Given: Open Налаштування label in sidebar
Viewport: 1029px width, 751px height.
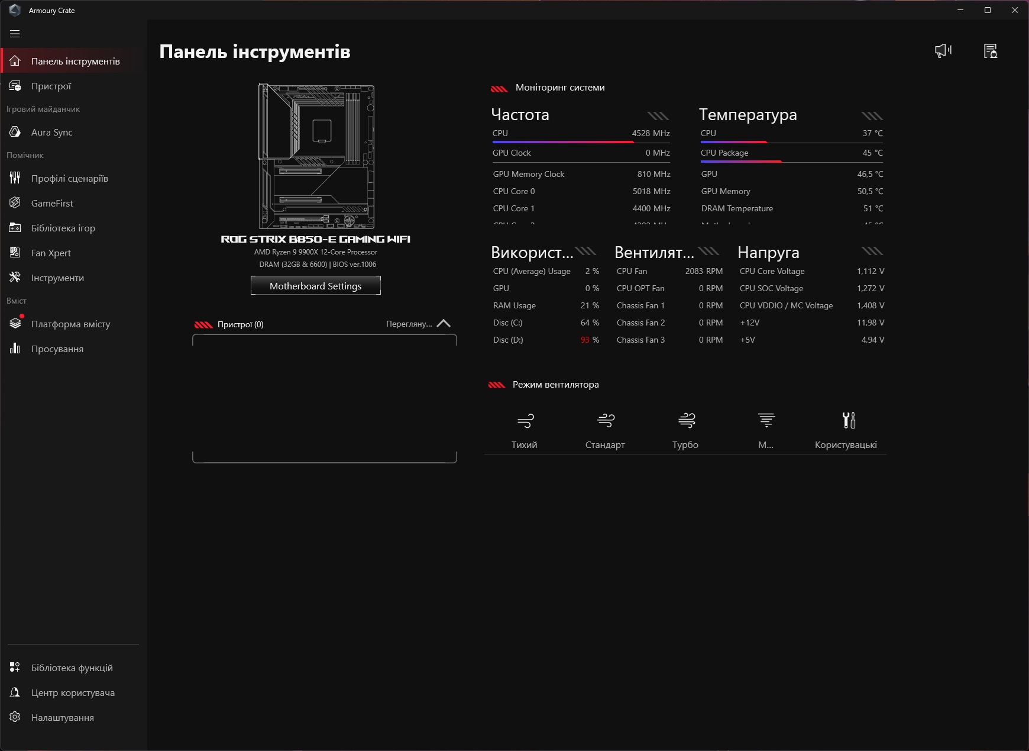Looking at the screenshot, I should tap(63, 717).
